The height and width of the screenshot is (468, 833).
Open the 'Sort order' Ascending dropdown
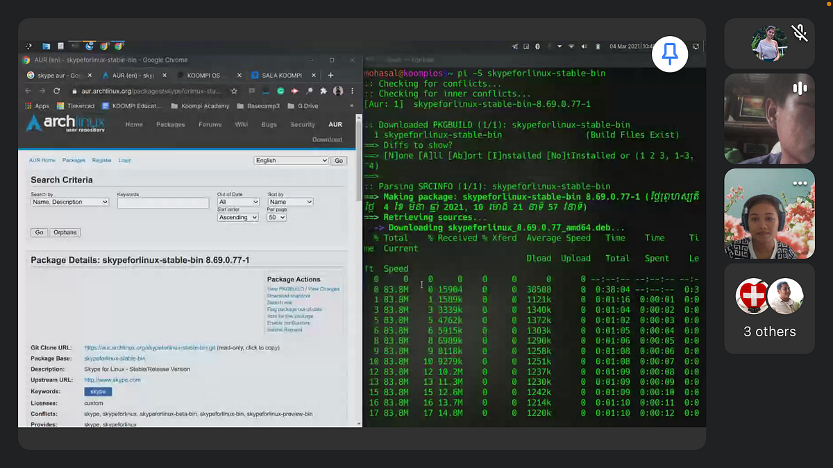[237, 217]
